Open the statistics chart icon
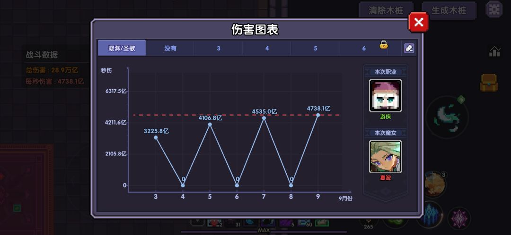511x235 pixels. (495, 51)
